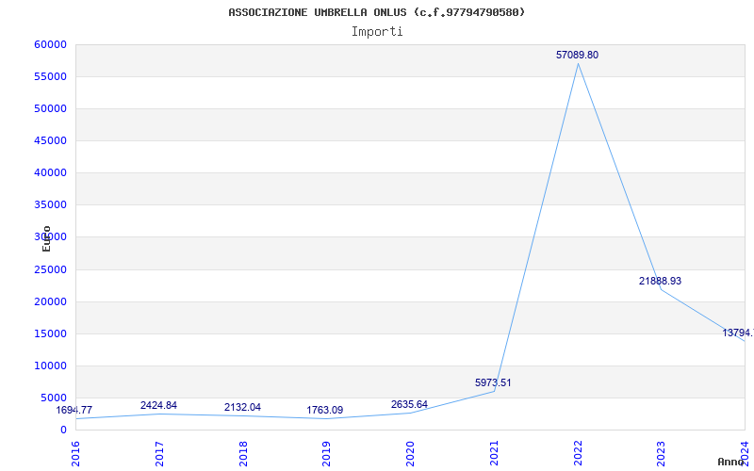This screenshot has height=471, width=754.
Task: Click the 10000 y-axis tick label
Action: click(51, 365)
